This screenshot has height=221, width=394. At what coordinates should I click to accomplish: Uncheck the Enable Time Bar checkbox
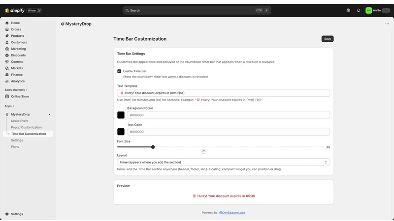coord(119,71)
